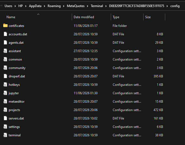The width and height of the screenshot is (185, 145).
Task: Go to Roaming in breadcrumb path
Action: coord(54,6)
